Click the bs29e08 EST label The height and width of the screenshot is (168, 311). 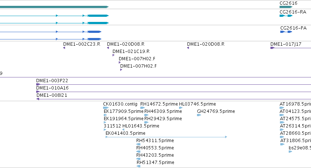(x=300, y=148)
